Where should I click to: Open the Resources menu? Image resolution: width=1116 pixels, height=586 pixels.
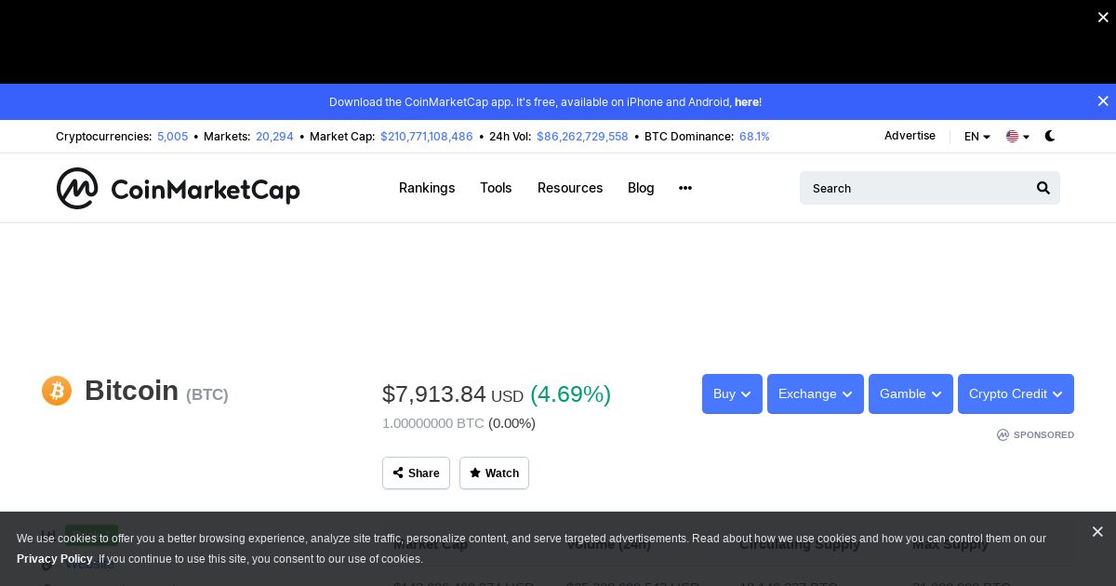click(570, 188)
